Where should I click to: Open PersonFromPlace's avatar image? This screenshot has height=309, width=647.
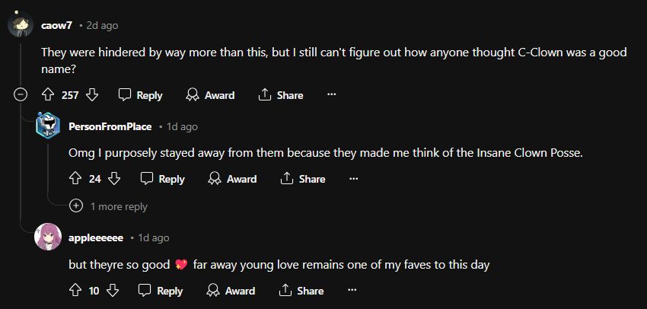click(49, 126)
